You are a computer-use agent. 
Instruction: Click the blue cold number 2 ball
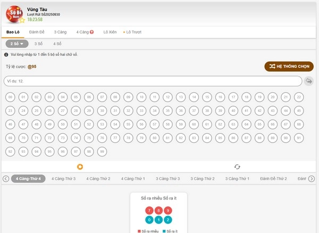(x=169, y=220)
